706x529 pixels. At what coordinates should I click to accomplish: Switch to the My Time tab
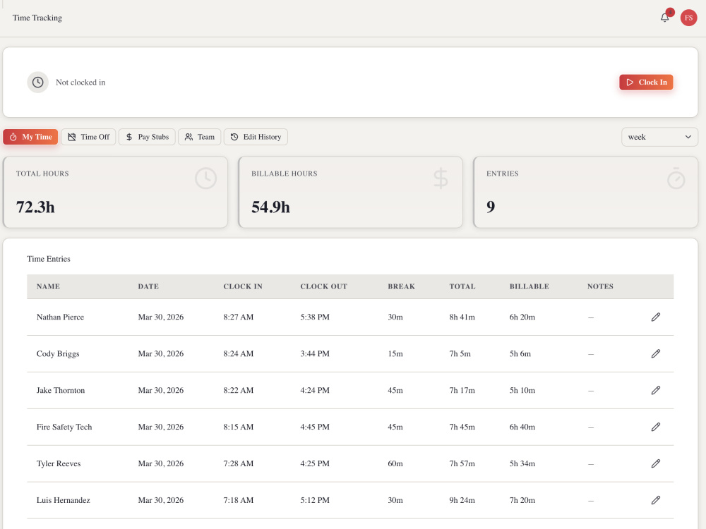(x=30, y=137)
